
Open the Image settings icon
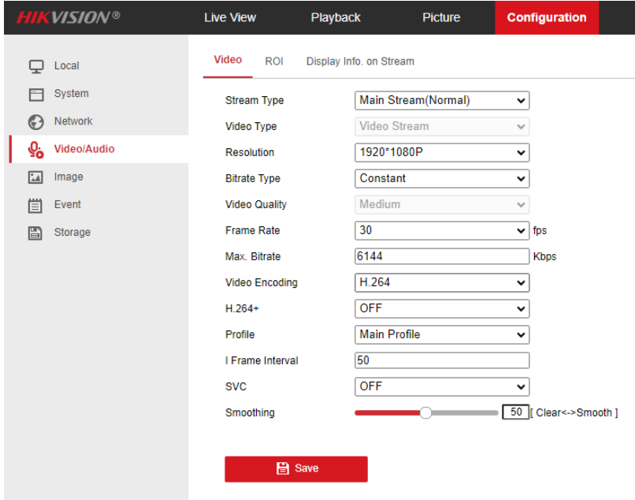pos(35,177)
